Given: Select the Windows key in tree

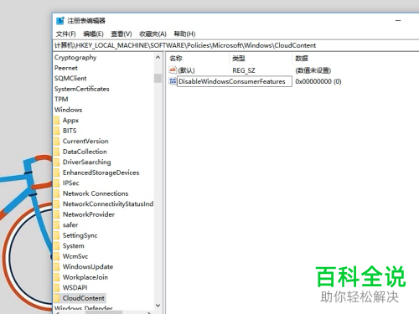Looking at the screenshot, I should pyautogui.click(x=68, y=110).
